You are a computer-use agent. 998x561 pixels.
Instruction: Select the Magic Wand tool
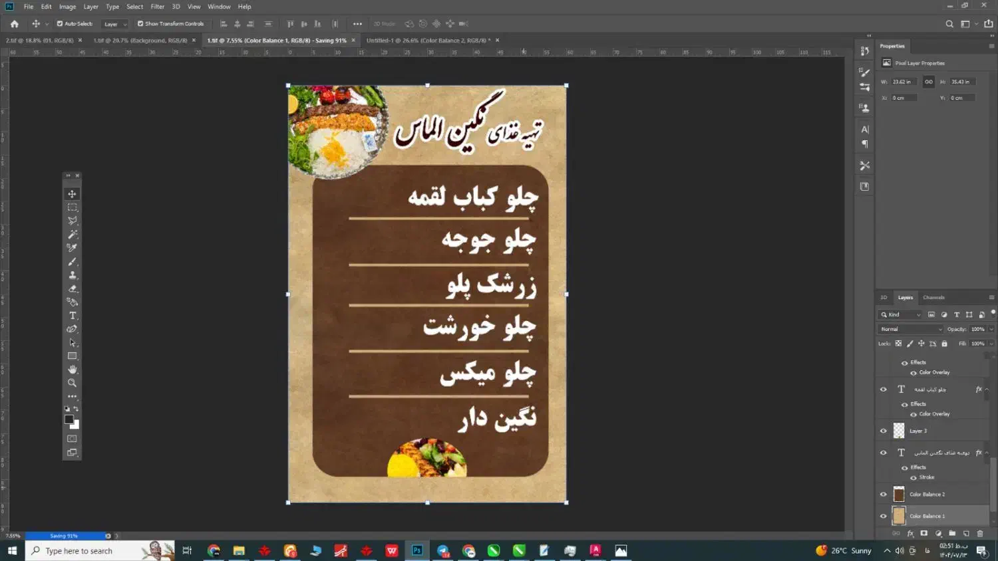(72, 235)
